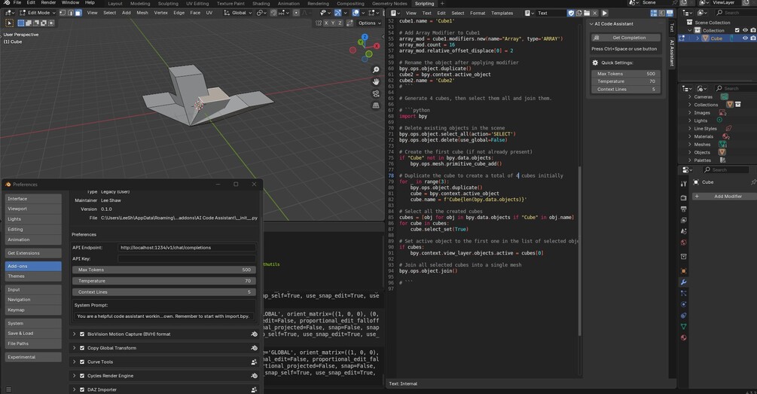Open text file folder icon in text editor

point(587,13)
